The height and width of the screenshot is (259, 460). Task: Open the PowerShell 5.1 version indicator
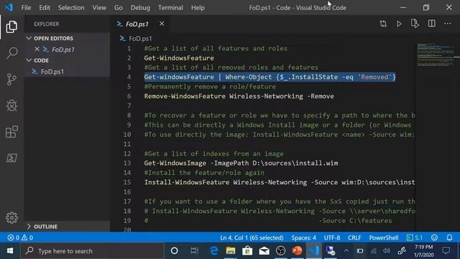point(415,237)
